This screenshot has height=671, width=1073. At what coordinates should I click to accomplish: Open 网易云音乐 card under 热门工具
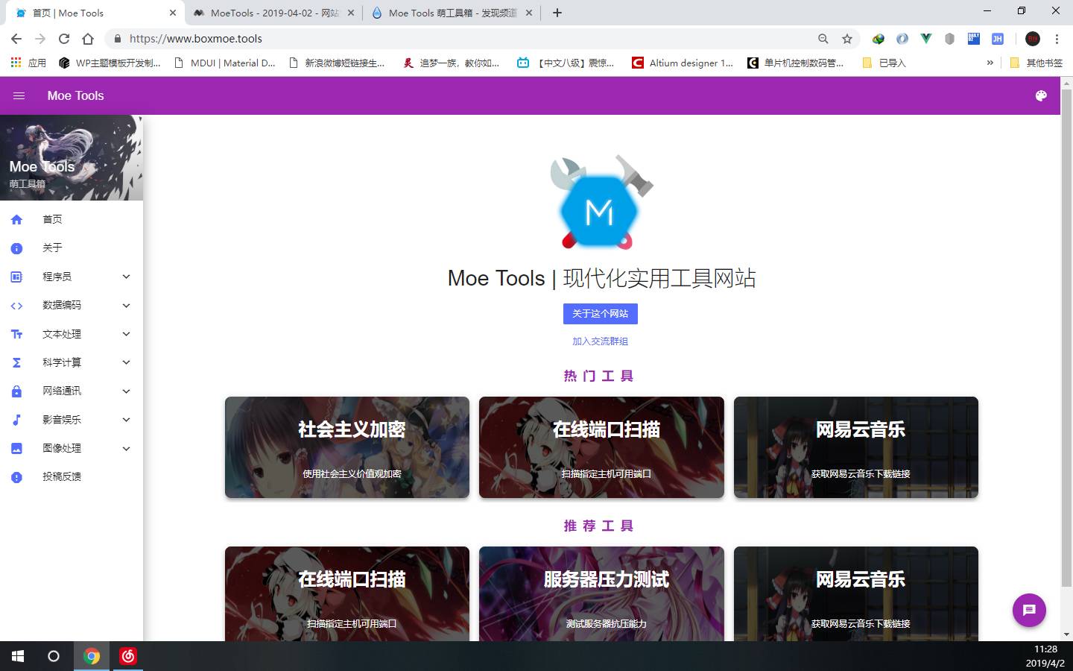pos(856,447)
